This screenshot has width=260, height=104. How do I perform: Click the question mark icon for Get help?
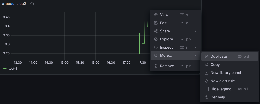[207, 97]
